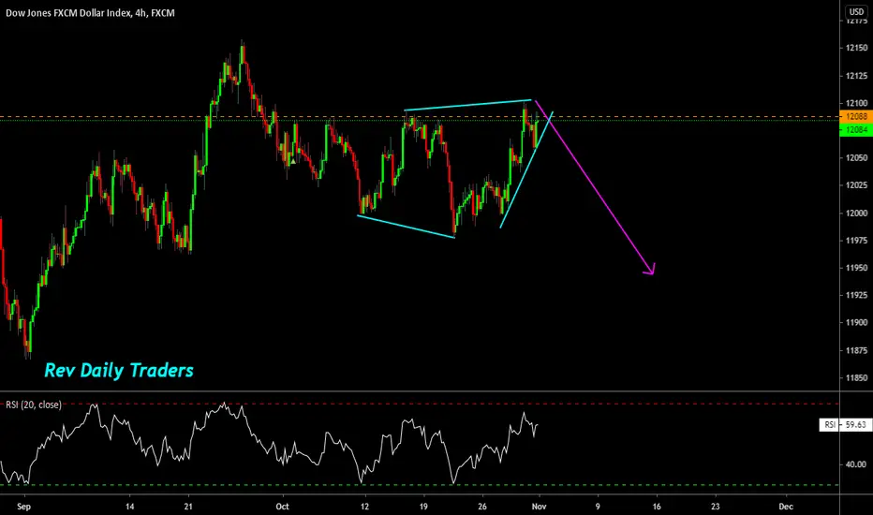Click the 12000 price axis label
The image size is (873, 515).
click(856, 213)
